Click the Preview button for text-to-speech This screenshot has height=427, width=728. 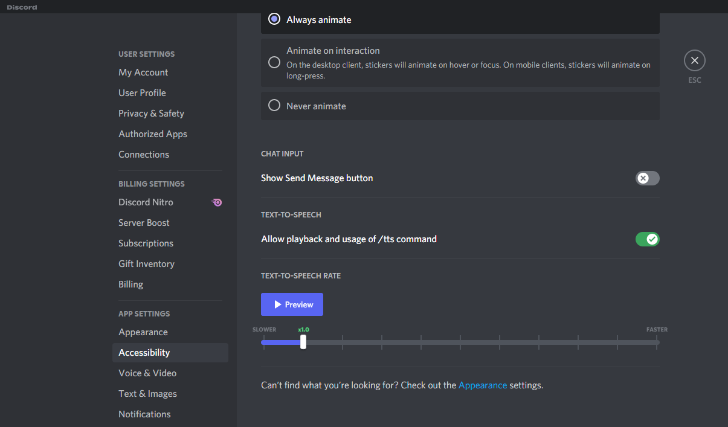292,304
